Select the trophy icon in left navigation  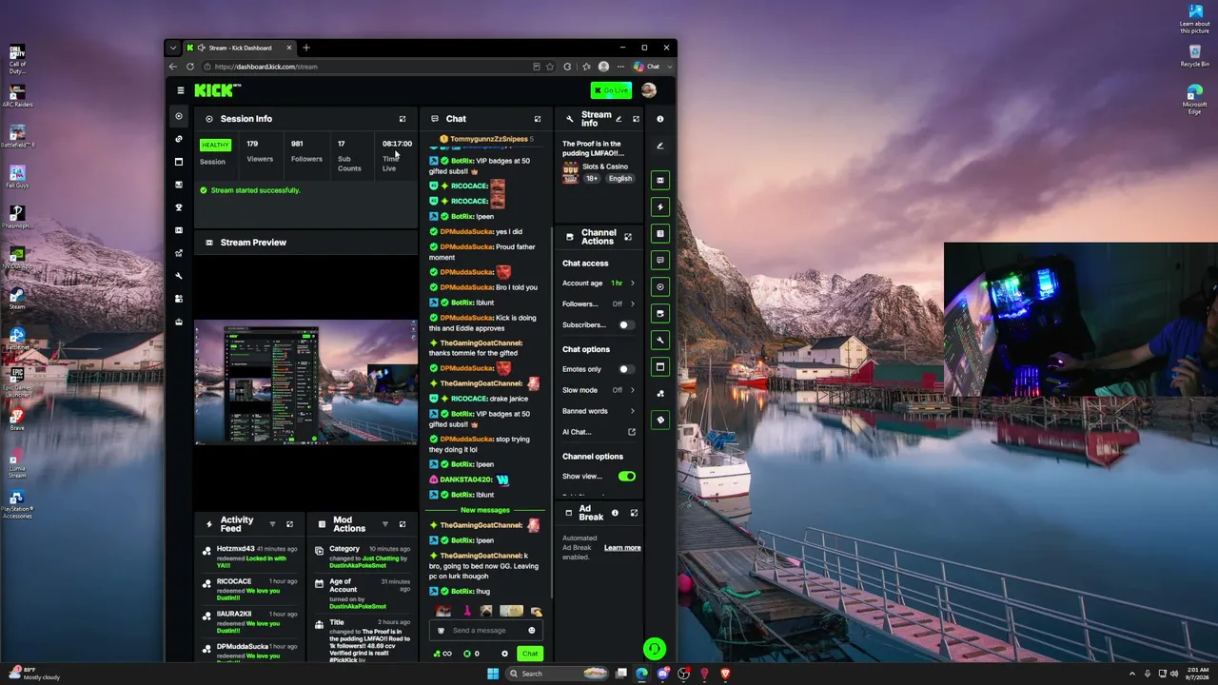(179, 207)
